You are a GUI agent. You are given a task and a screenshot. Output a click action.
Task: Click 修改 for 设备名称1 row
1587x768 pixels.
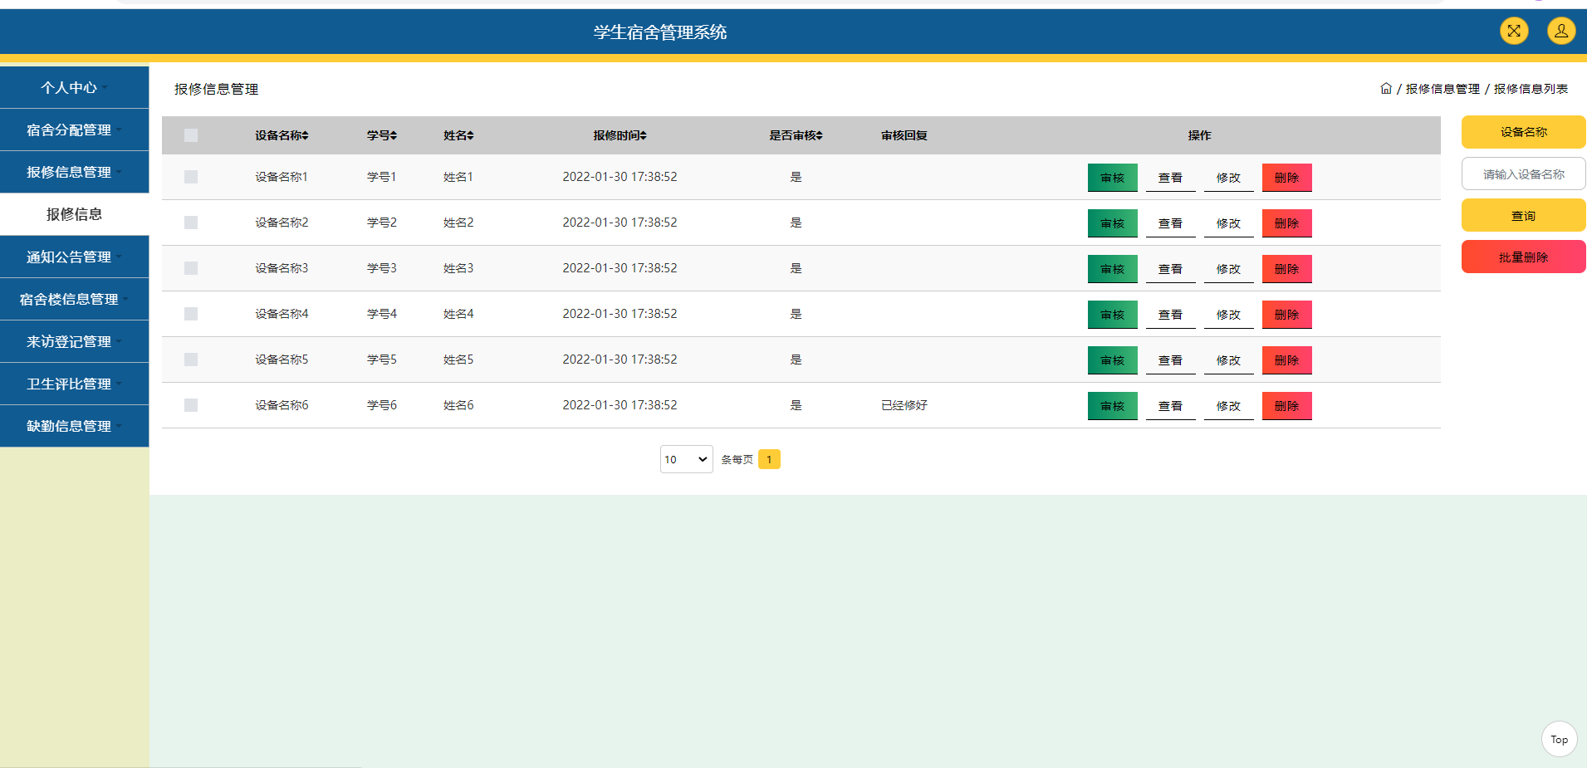(x=1228, y=178)
